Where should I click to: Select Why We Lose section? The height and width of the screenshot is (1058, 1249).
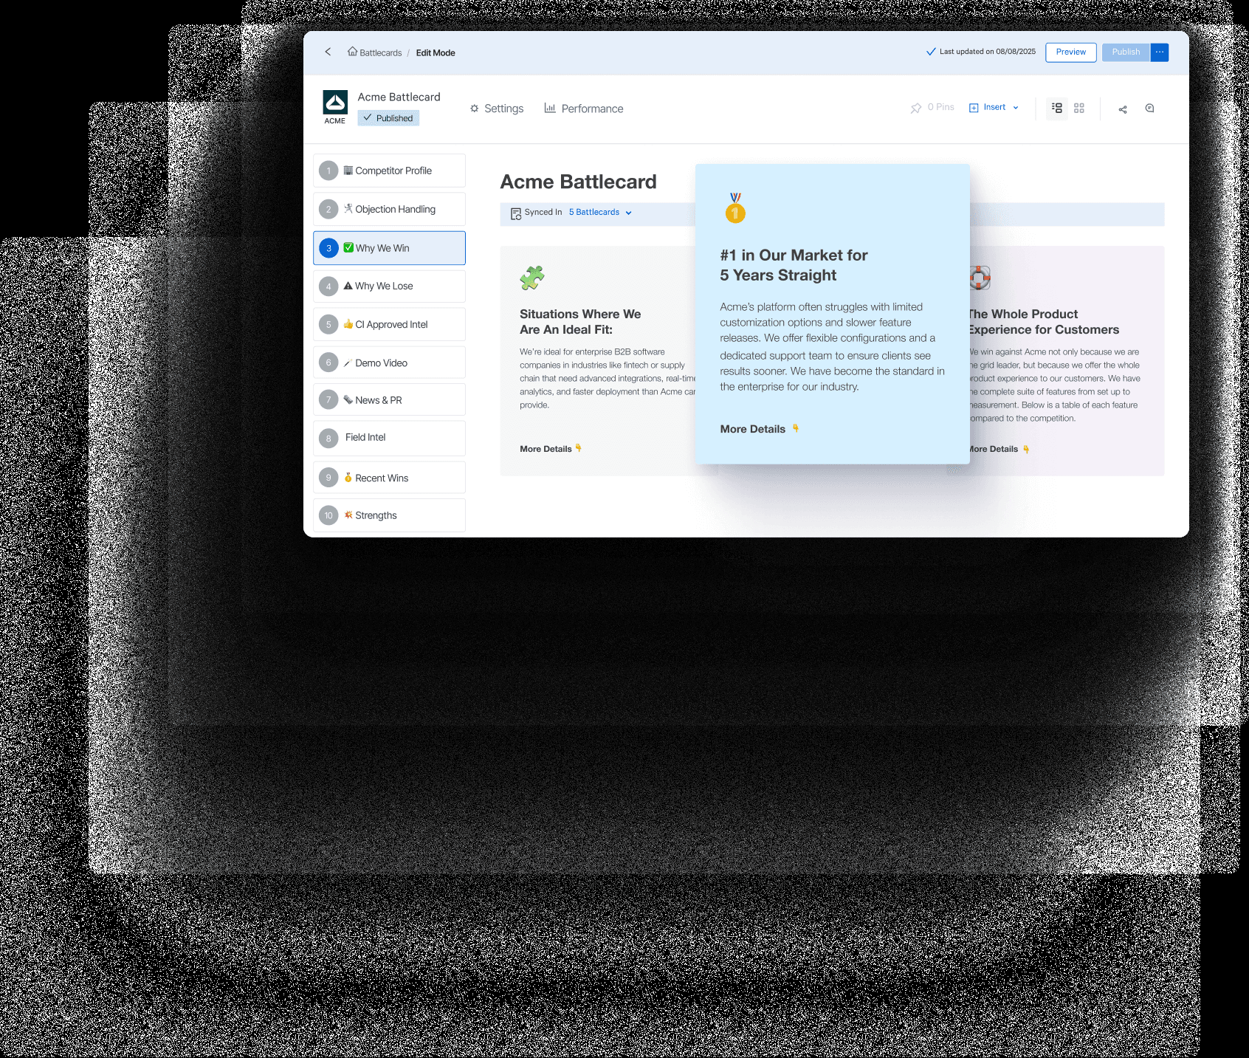[389, 286]
